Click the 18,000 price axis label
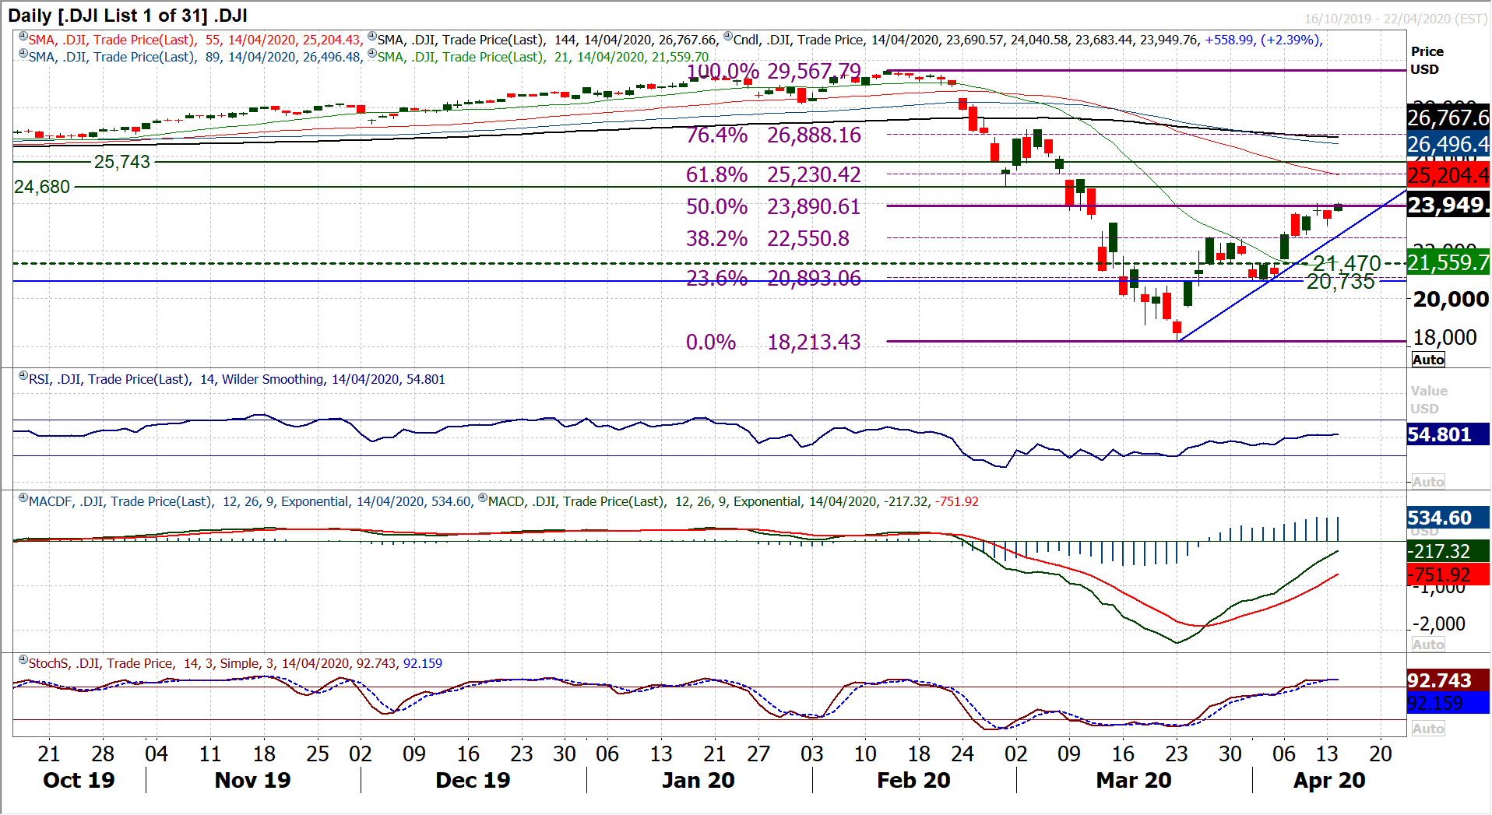Screen dimensions: 1492x815 [x=1444, y=337]
